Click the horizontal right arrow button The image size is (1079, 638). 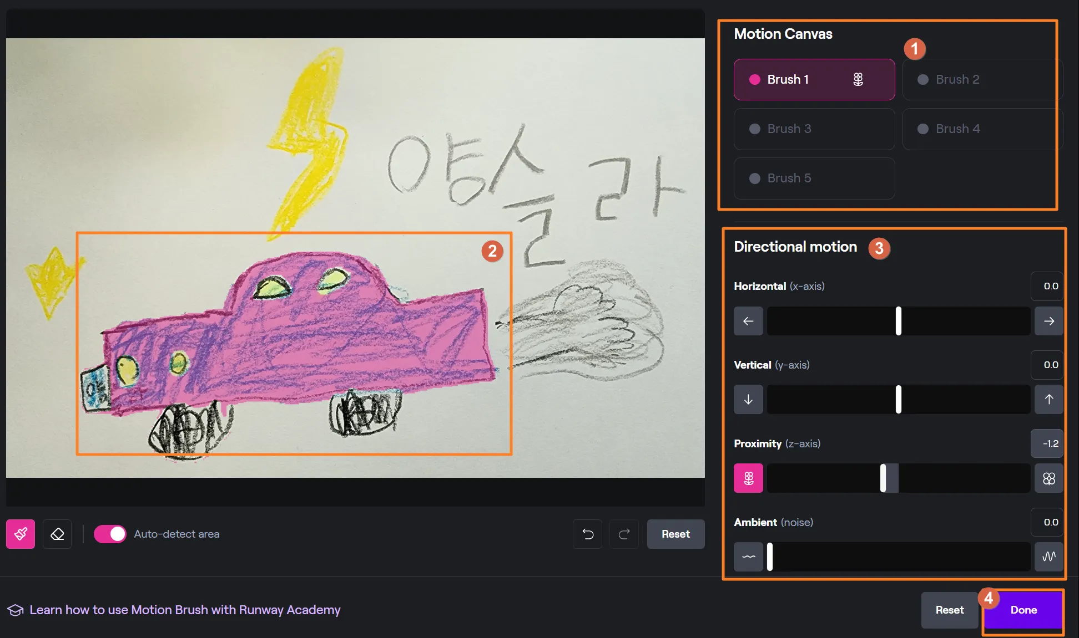coord(1048,321)
